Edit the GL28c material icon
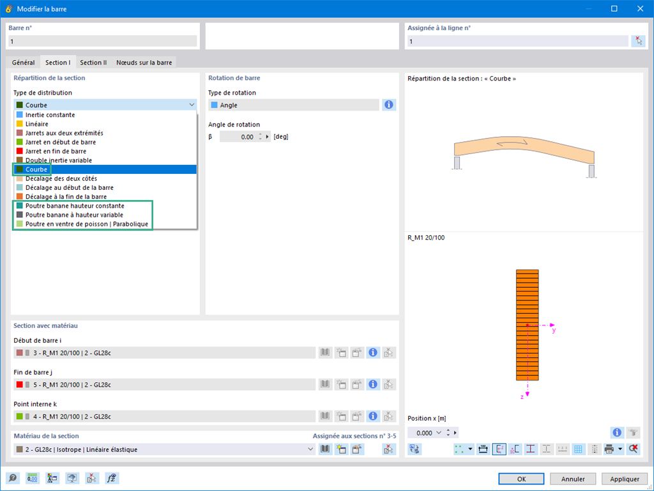654x491 pixels. point(357,449)
